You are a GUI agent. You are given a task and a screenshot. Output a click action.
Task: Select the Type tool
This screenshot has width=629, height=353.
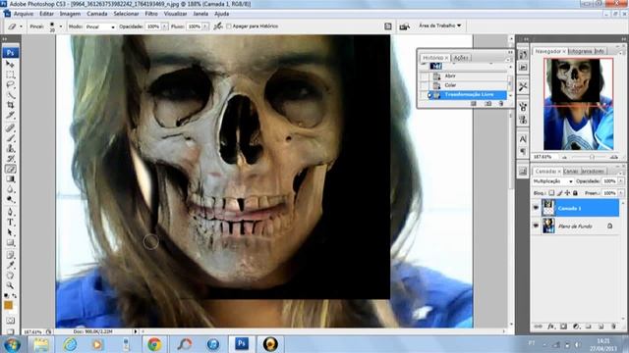pos(10,223)
